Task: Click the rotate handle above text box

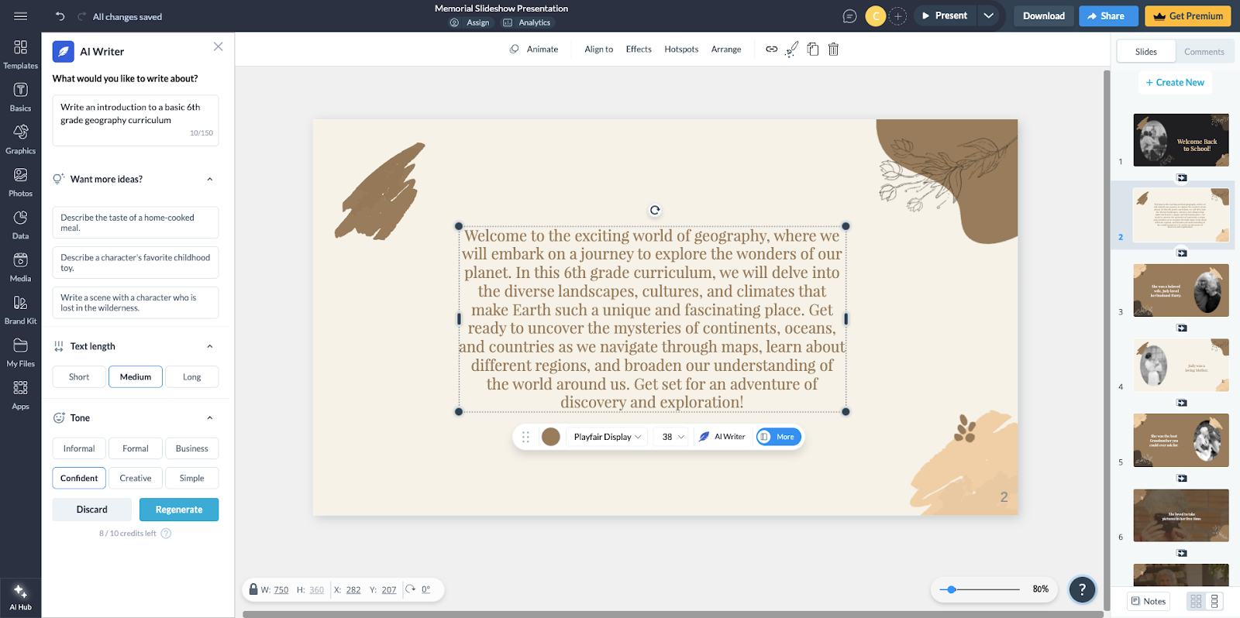Action: click(654, 210)
